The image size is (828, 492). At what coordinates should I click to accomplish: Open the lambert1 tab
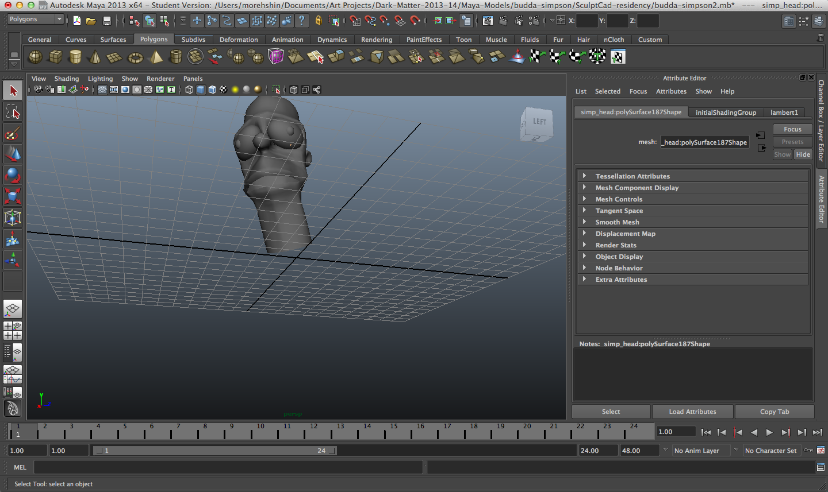coord(784,113)
